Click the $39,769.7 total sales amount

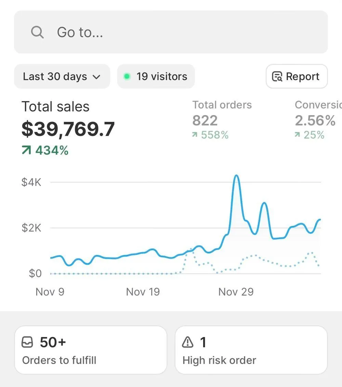[x=68, y=129]
